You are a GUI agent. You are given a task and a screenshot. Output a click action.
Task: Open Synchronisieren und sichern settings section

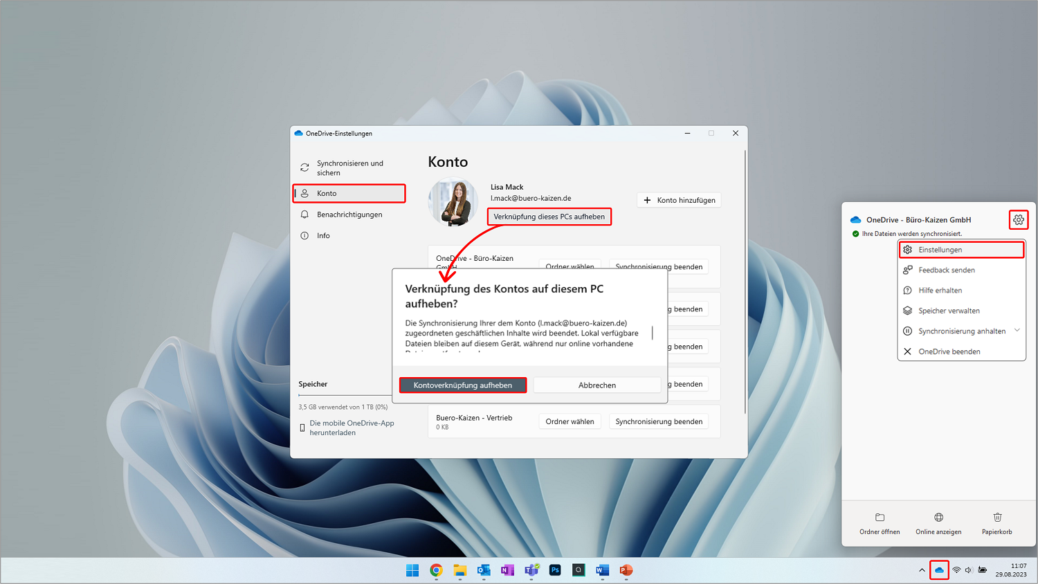tap(349, 168)
